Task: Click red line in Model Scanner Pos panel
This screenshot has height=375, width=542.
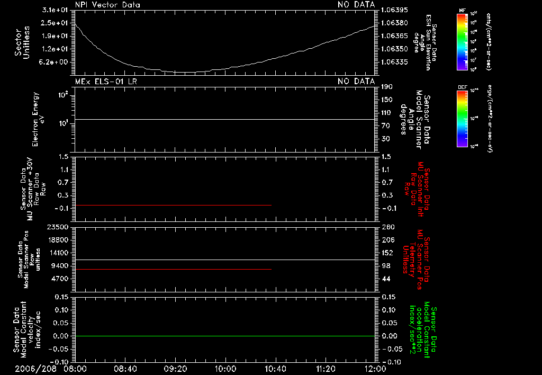Action: coord(173,269)
